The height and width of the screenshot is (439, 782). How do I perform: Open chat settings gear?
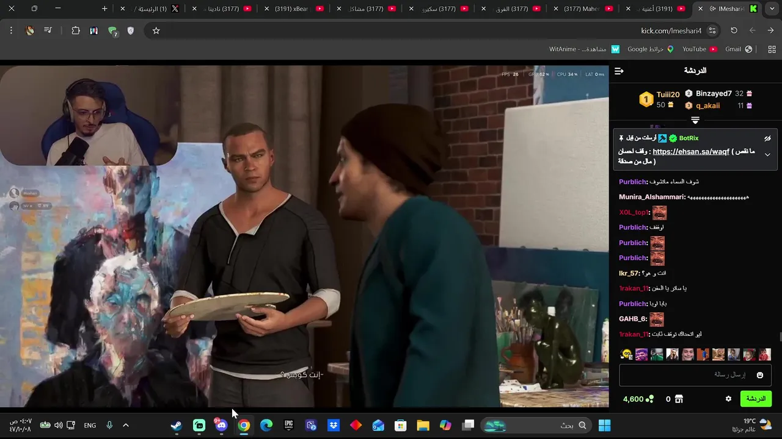(728, 399)
